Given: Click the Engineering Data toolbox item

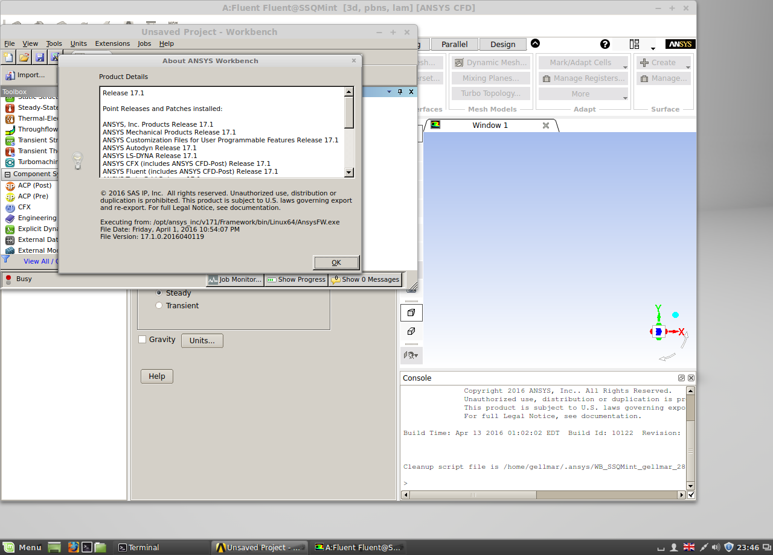Looking at the screenshot, I should click(31, 218).
